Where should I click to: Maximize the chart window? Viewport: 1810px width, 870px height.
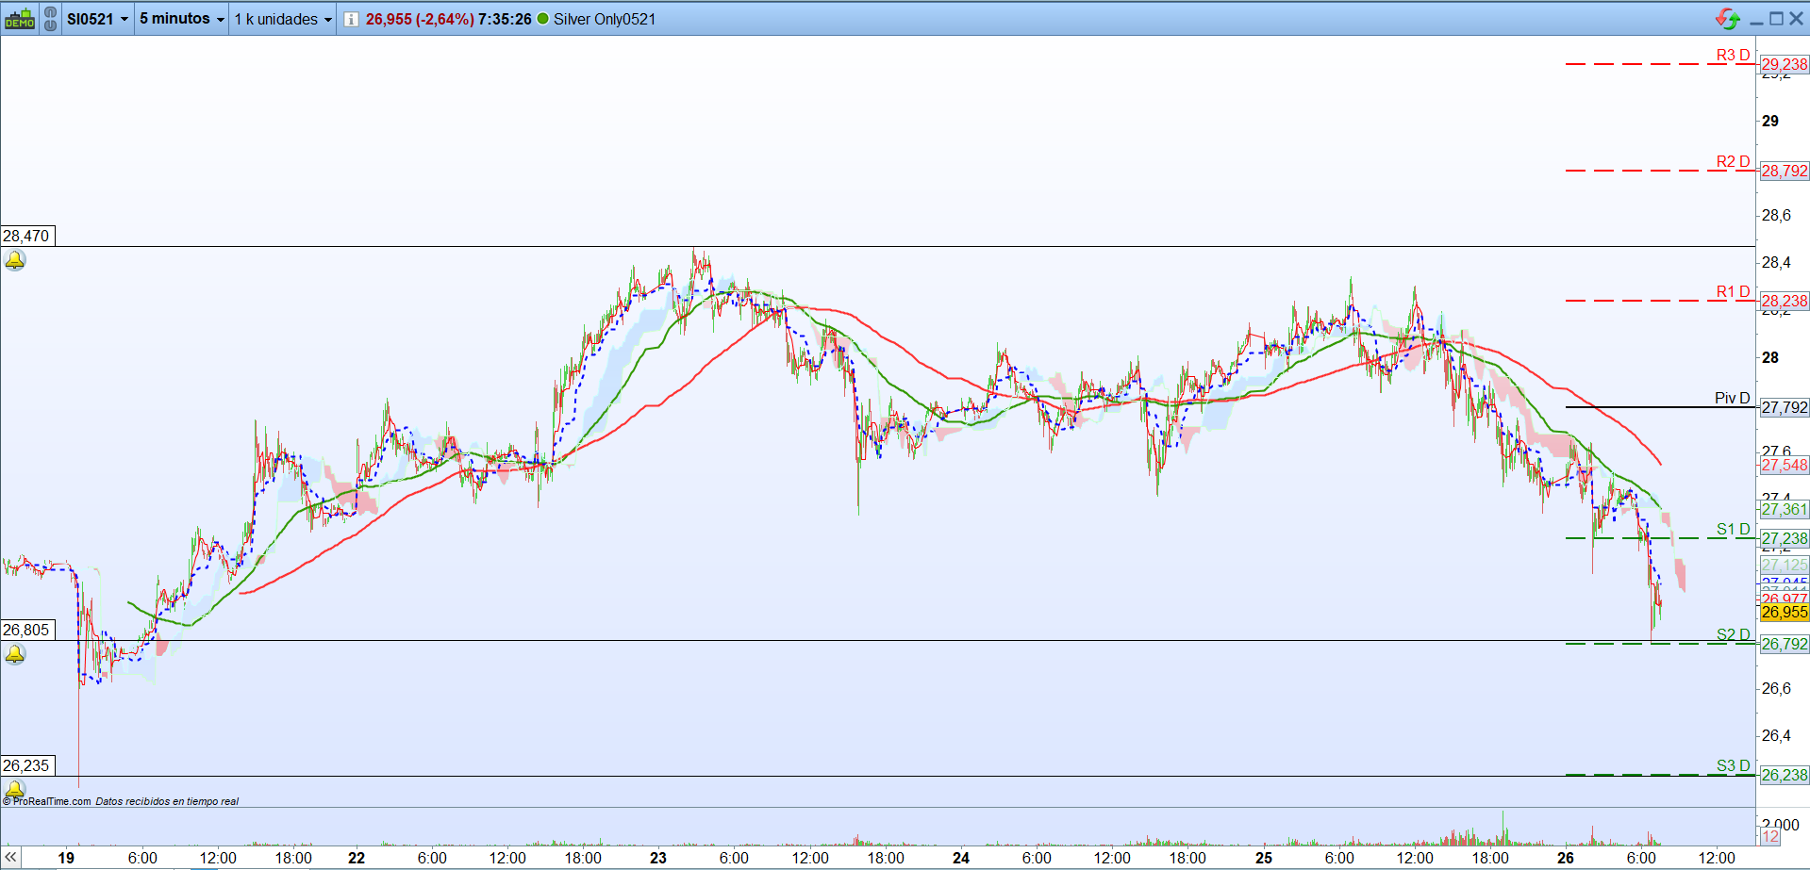click(1776, 19)
